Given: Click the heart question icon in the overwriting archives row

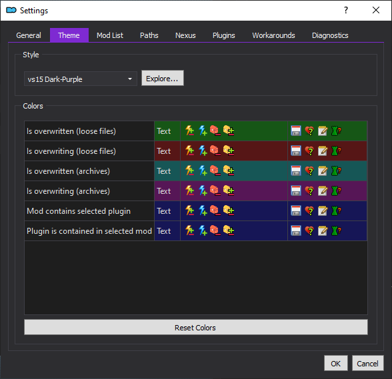Looking at the screenshot, I should pos(309,190).
